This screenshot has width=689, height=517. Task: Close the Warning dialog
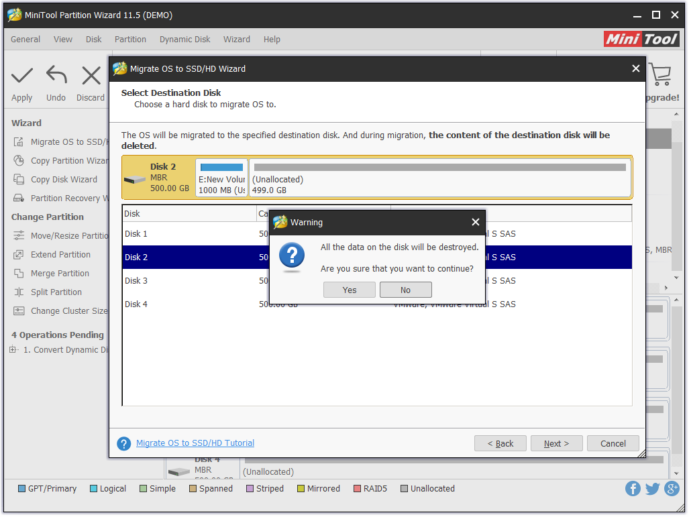[x=476, y=222]
